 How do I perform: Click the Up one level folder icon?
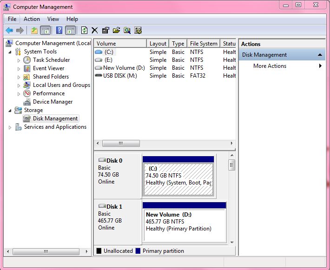pyautogui.click(x=34, y=30)
